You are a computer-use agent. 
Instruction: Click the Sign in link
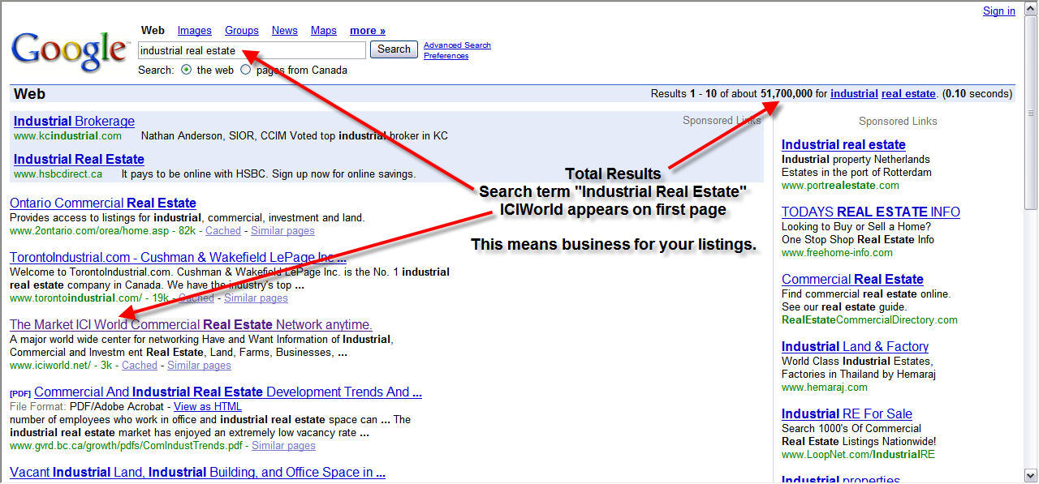[999, 11]
